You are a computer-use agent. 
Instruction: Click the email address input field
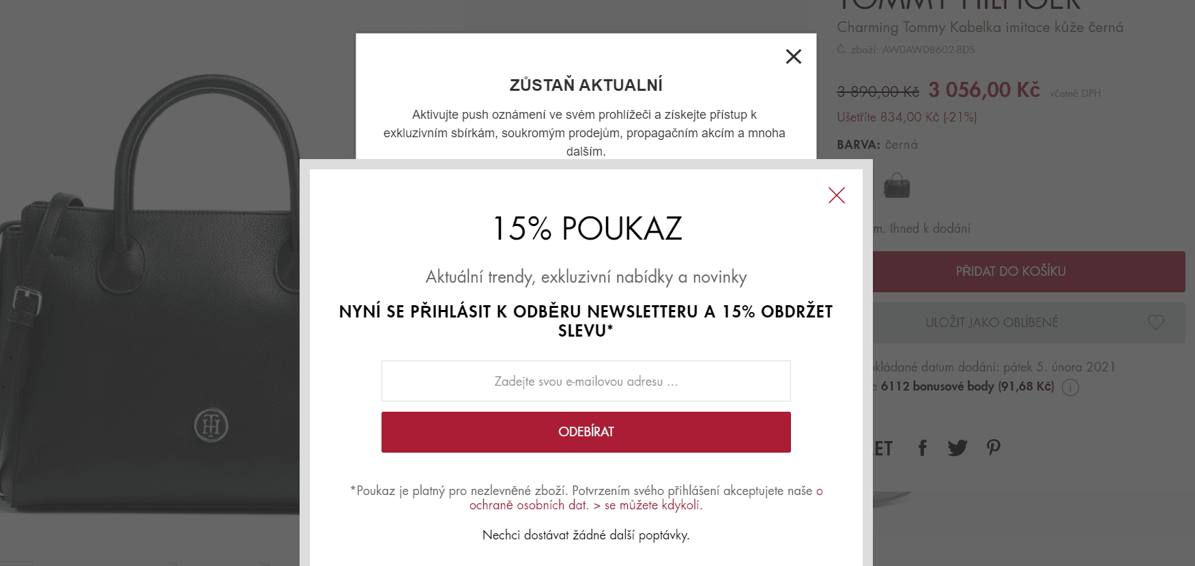[586, 381]
